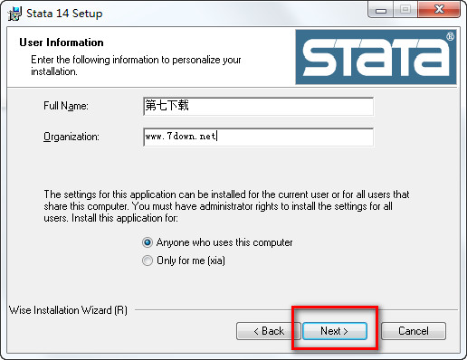Close the Stata 14 Setup window
Viewport: 467px width, 360px height.
(x=439, y=10)
